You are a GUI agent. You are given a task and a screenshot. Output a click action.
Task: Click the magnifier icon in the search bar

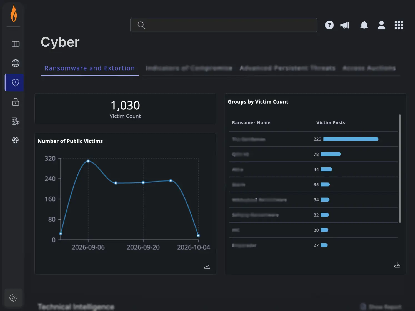(141, 25)
